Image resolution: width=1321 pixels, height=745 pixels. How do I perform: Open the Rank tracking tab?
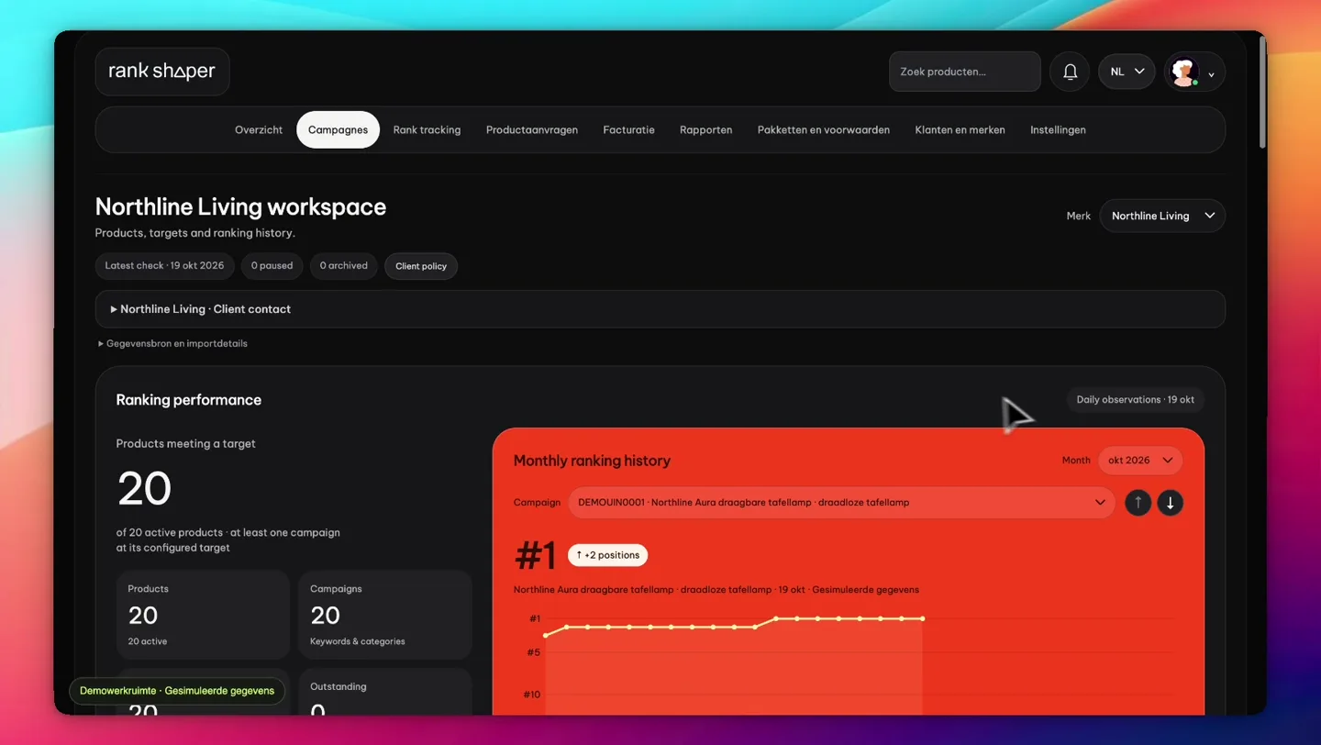coord(427,129)
